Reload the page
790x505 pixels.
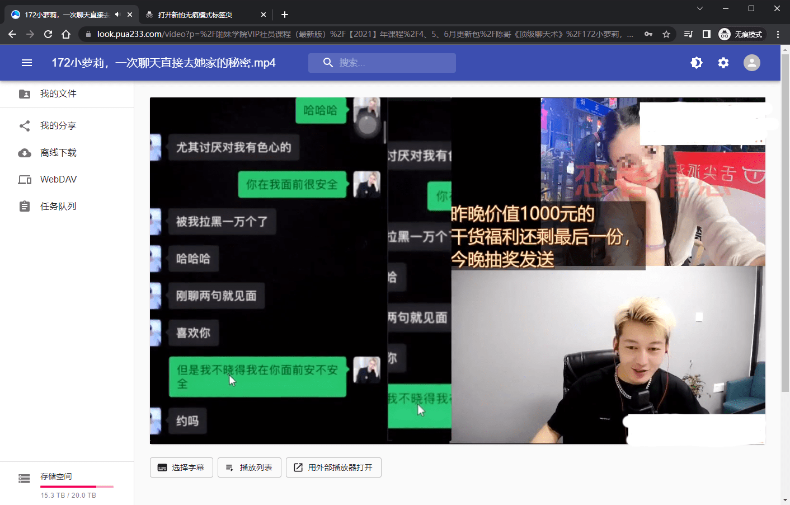(48, 34)
